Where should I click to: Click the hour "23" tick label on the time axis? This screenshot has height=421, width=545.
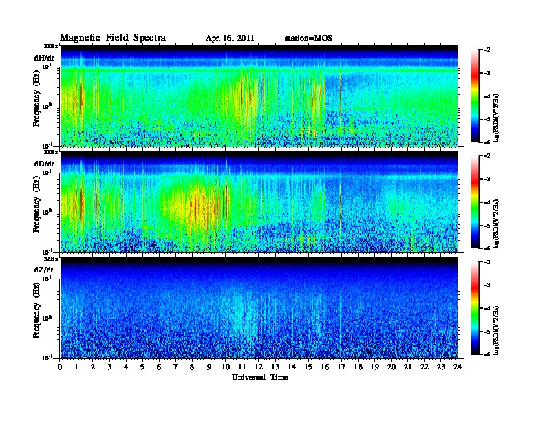click(x=440, y=367)
